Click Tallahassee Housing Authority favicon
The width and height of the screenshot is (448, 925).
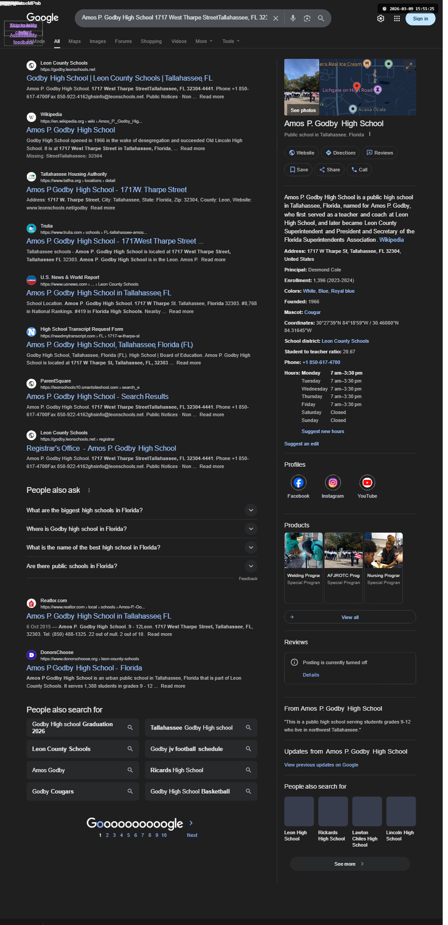[x=31, y=177]
